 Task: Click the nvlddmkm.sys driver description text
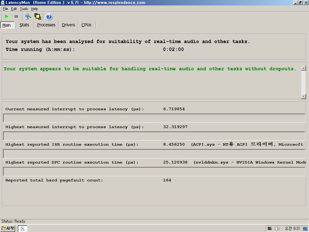pyautogui.click(x=250, y=162)
